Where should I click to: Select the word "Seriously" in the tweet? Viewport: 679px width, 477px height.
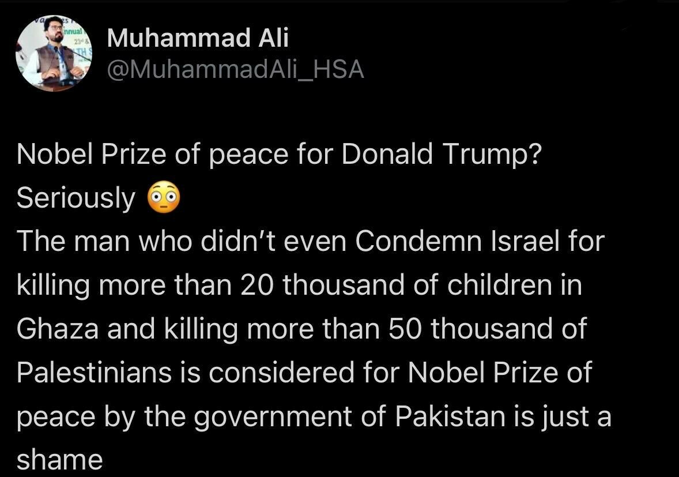pos(76,198)
